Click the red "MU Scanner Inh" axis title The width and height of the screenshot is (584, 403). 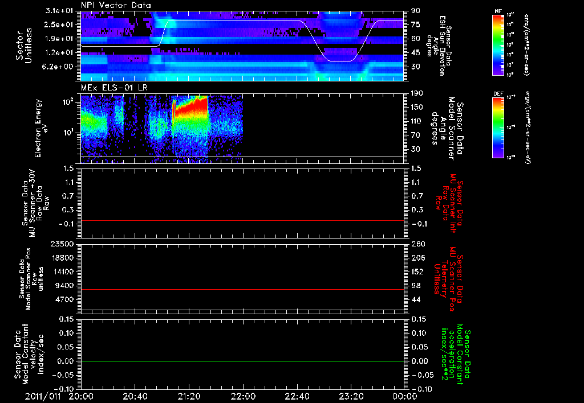pyautogui.click(x=449, y=203)
